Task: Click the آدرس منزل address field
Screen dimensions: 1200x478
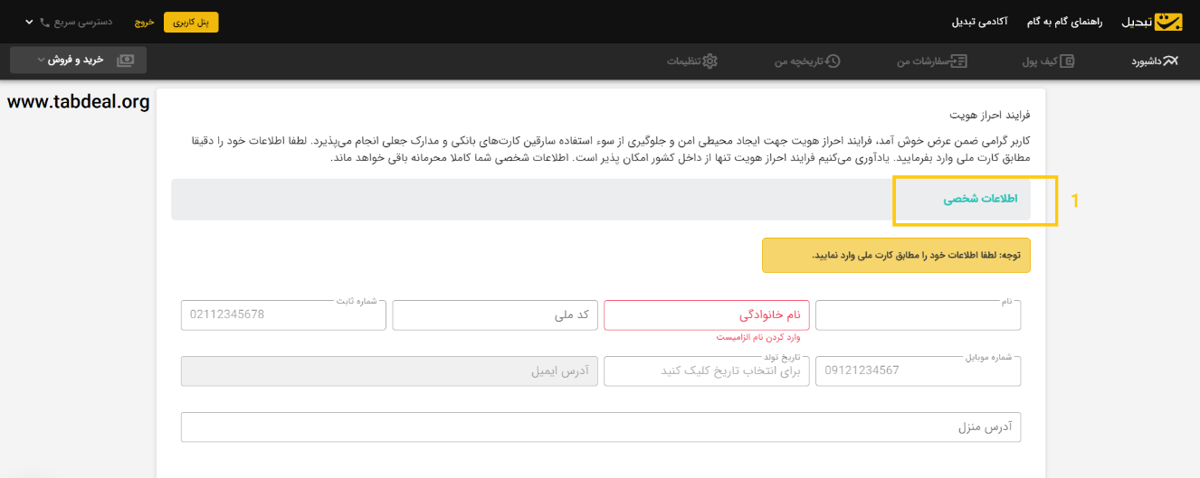Action: click(601, 427)
